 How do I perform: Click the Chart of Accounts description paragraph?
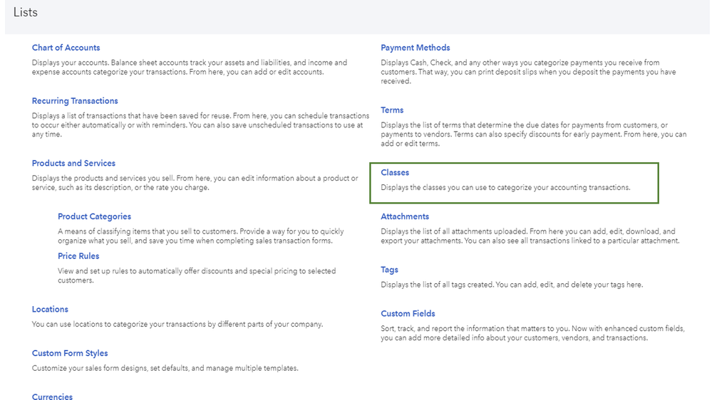(190, 67)
